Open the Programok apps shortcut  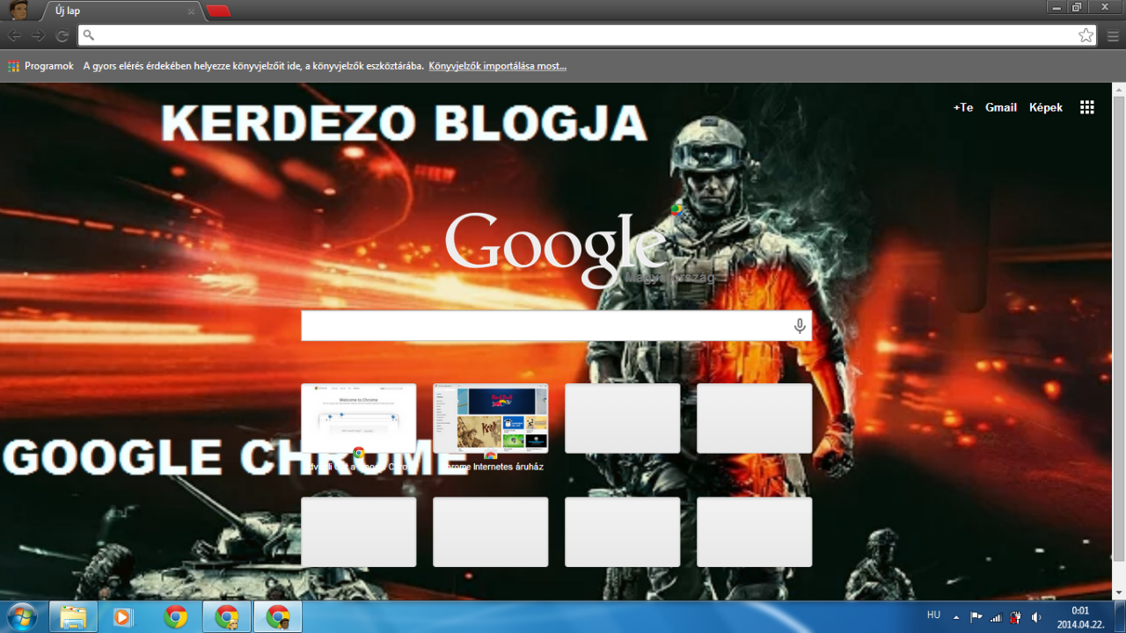click(40, 66)
